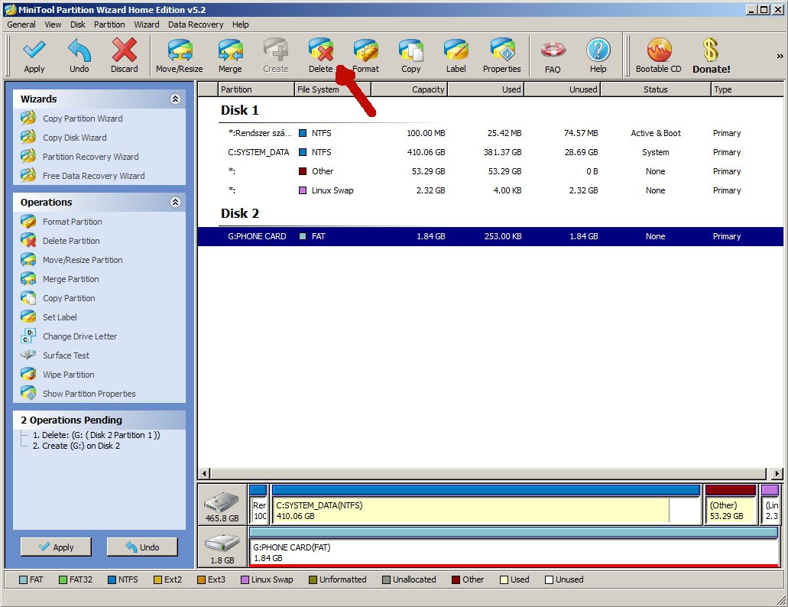Collapse the Operations panel
This screenshot has height=607, width=788.
coord(175,202)
